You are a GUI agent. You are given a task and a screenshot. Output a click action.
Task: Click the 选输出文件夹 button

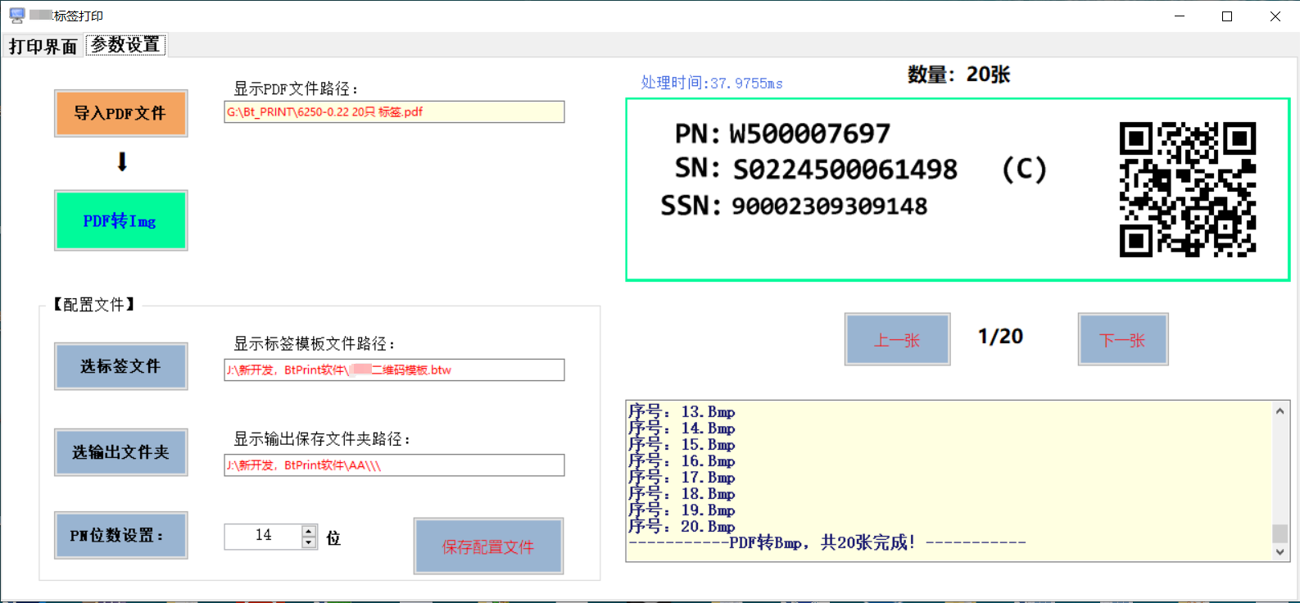tap(121, 452)
